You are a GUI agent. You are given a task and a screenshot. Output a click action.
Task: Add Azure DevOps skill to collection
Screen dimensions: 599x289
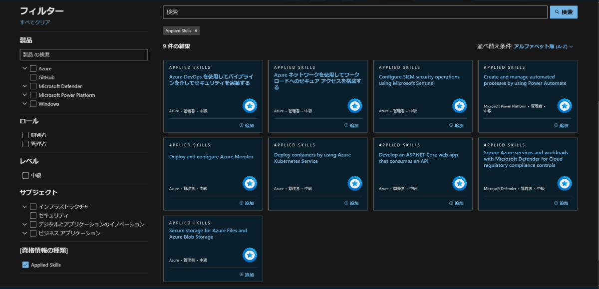pos(247,125)
